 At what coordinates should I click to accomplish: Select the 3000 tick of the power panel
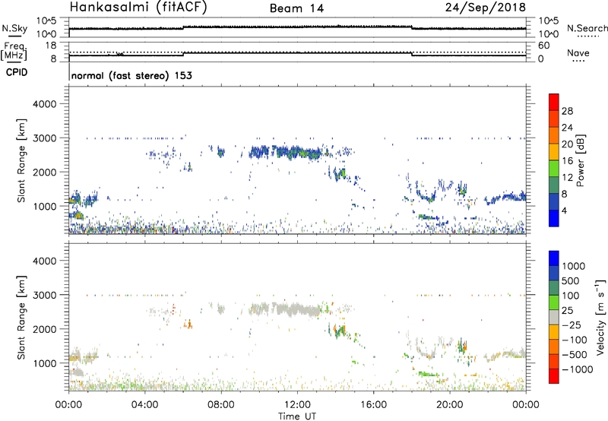point(44,138)
